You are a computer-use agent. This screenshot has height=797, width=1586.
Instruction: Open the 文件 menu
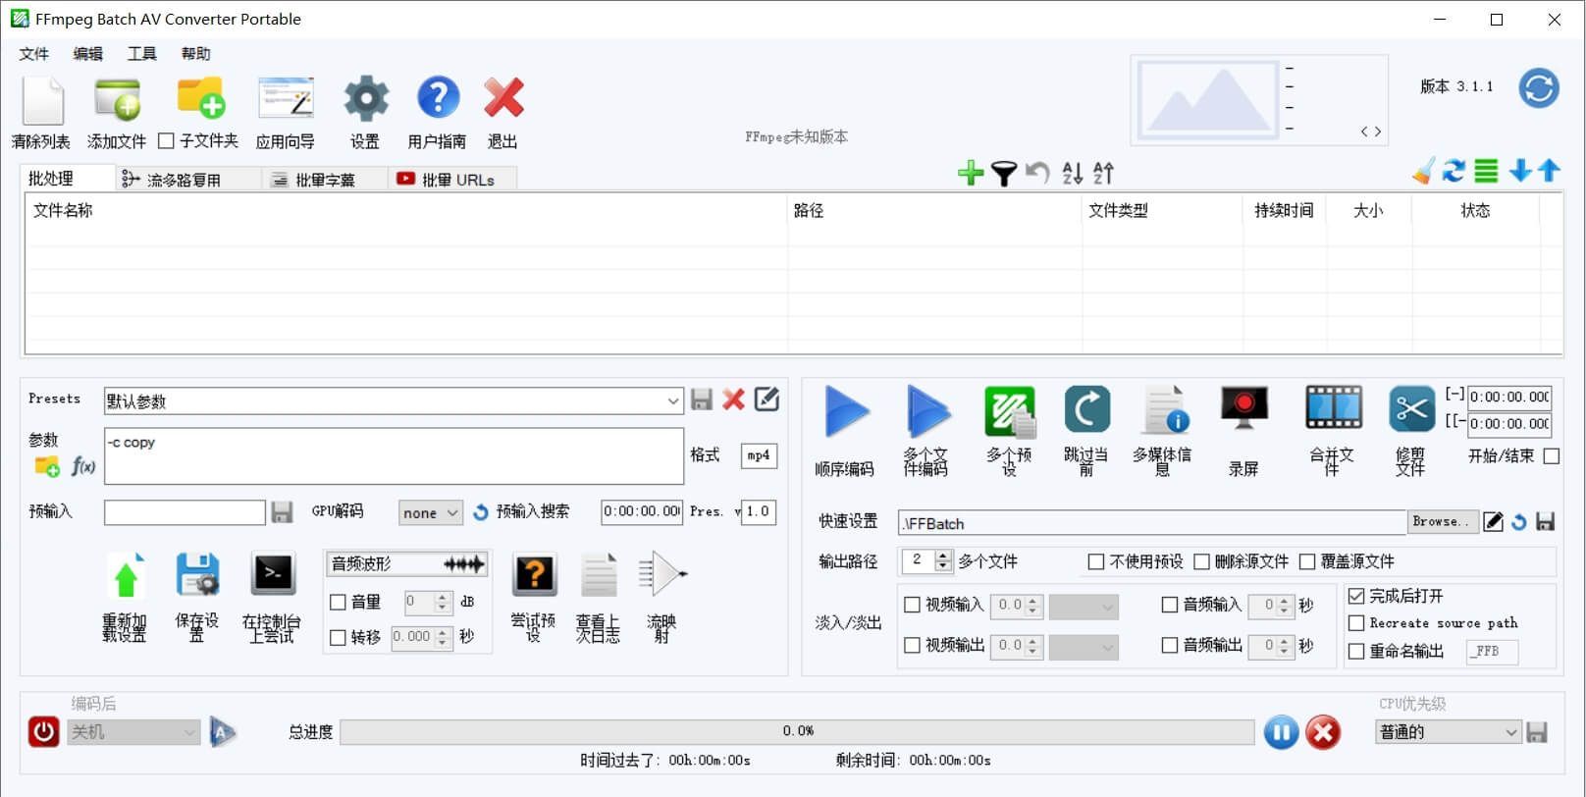click(x=33, y=54)
